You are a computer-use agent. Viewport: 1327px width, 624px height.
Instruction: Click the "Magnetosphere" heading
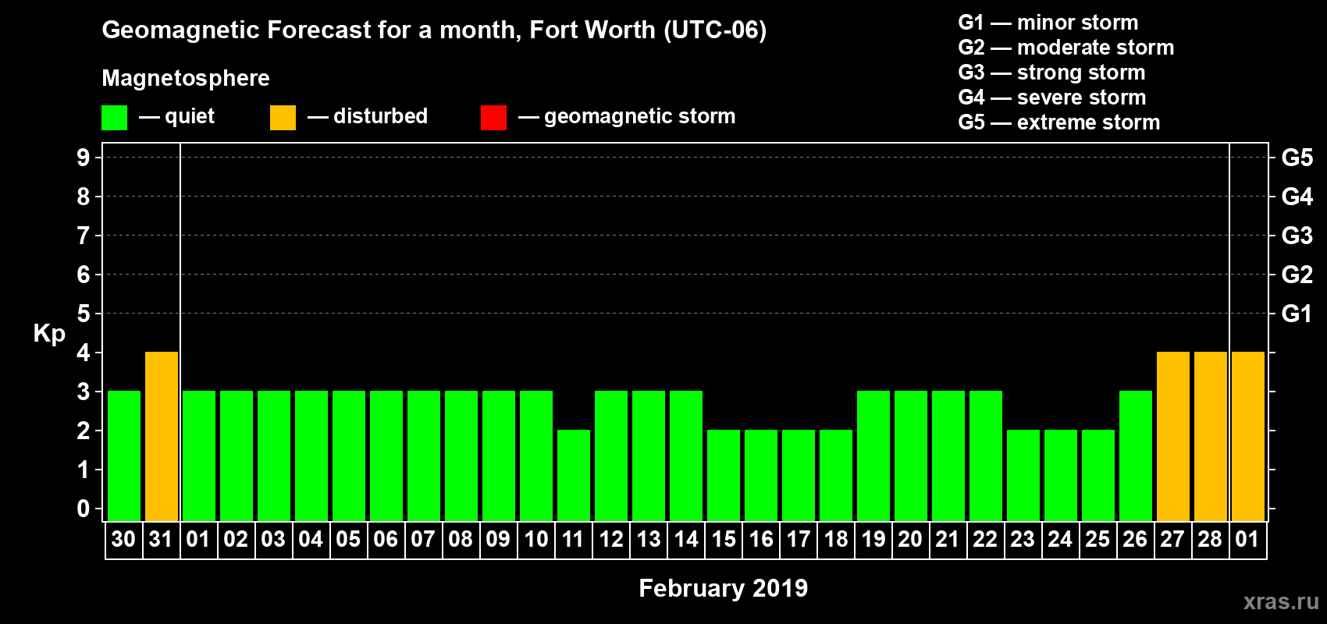pyautogui.click(x=186, y=79)
